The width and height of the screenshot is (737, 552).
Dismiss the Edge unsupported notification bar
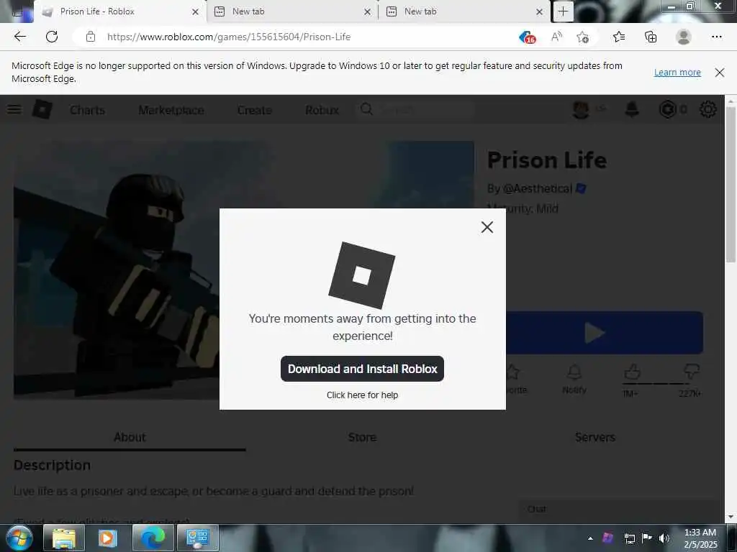719,73
